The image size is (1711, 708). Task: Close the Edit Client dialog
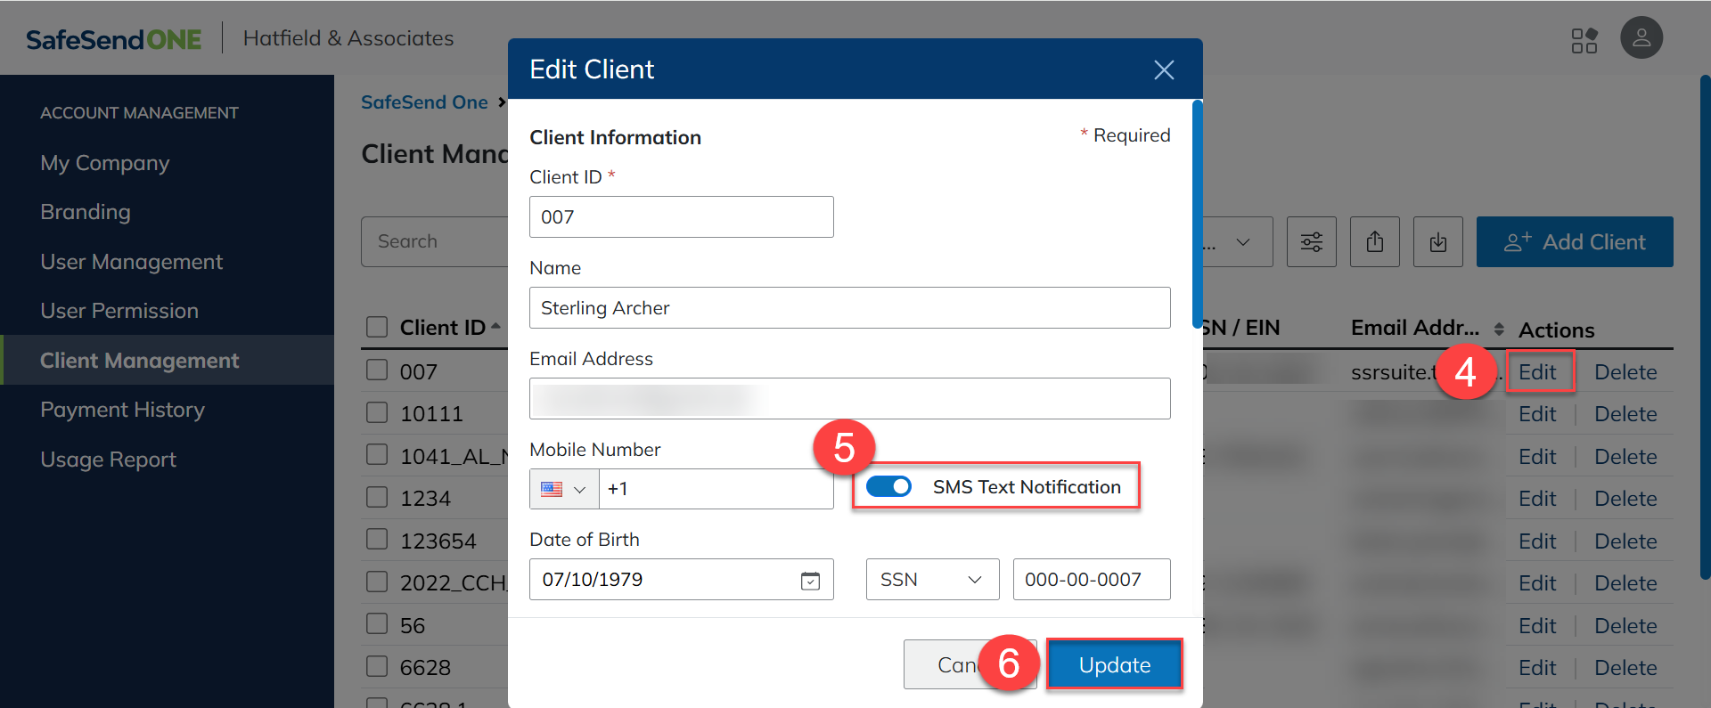[x=1163, y=69]
